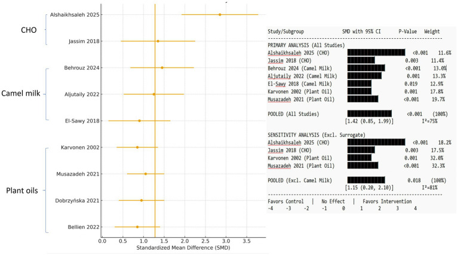458x255 pixels.
Task: Click the 3.5 tick label on SMD axis
Action: (247, 241)
